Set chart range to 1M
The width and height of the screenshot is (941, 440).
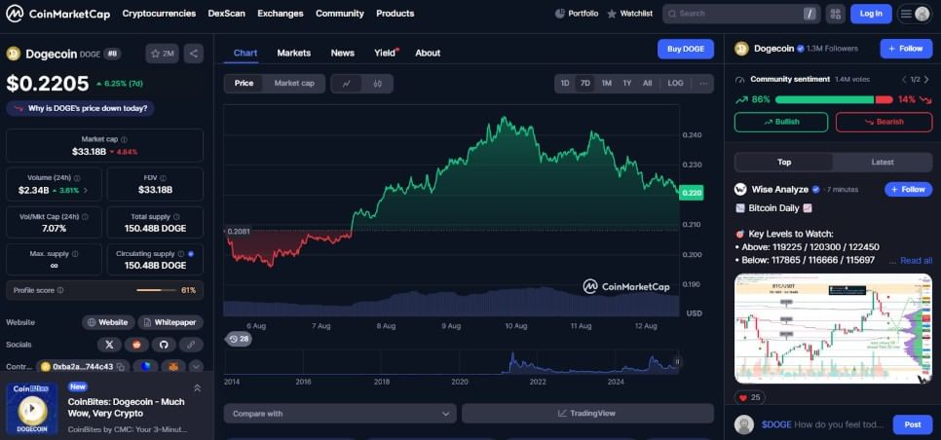[607, 84]
